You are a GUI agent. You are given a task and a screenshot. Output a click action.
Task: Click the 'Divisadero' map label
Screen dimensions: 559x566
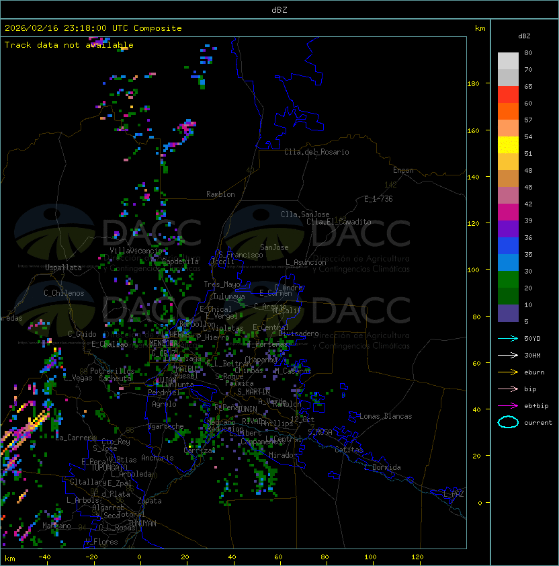[299, 333]
